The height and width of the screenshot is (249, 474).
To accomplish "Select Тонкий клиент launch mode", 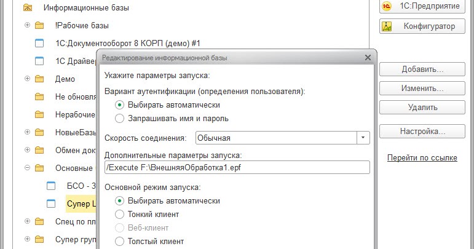I will pos(119,214).
